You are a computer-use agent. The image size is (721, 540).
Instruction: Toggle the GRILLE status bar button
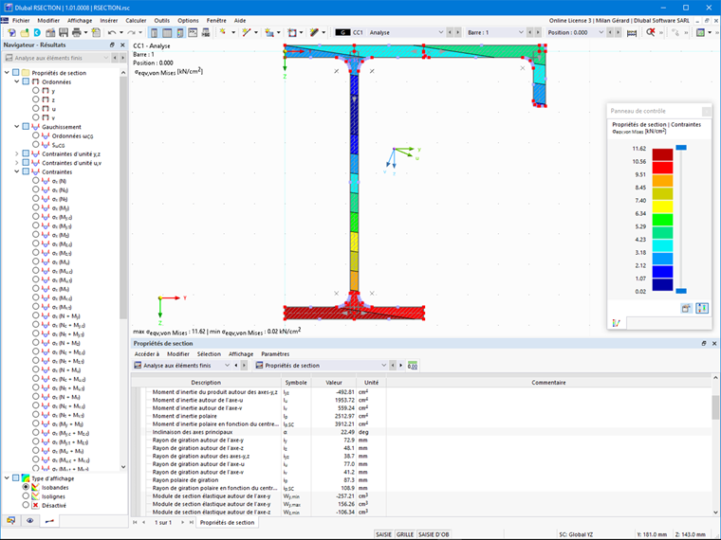pos(405,534)
